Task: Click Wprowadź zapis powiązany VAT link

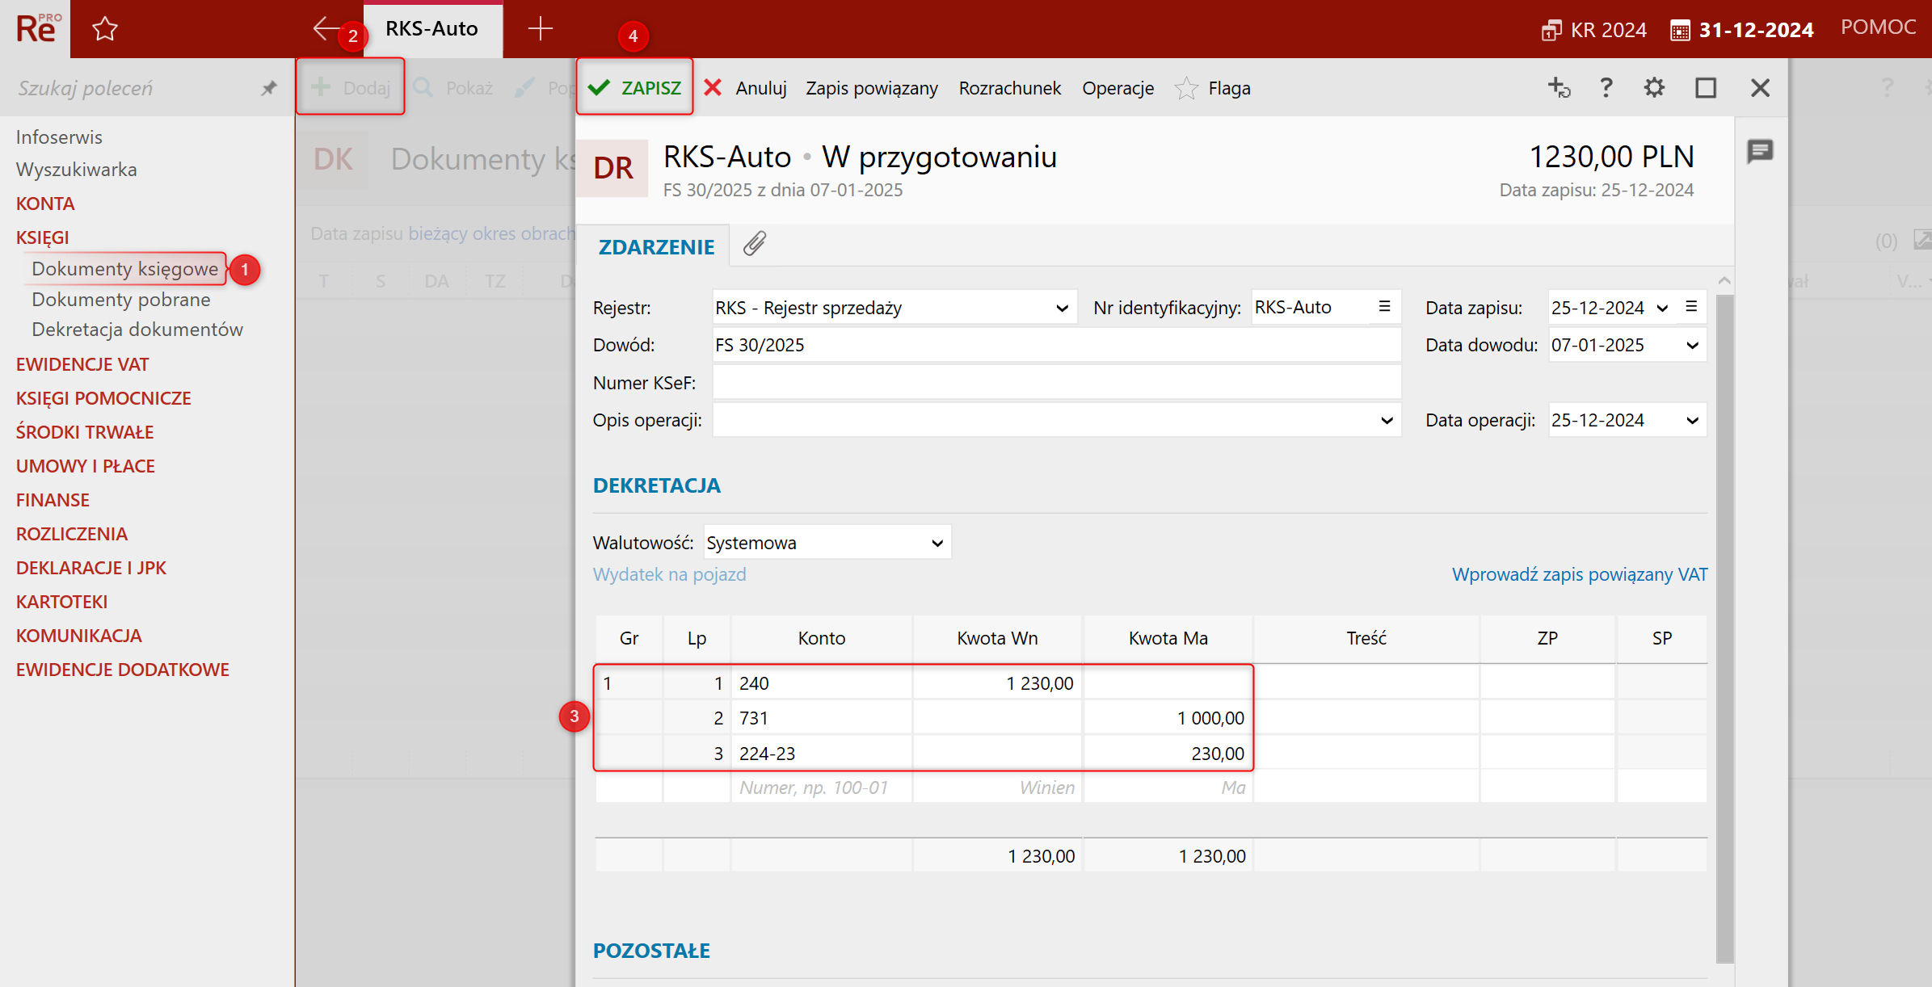Action: 1579,574
